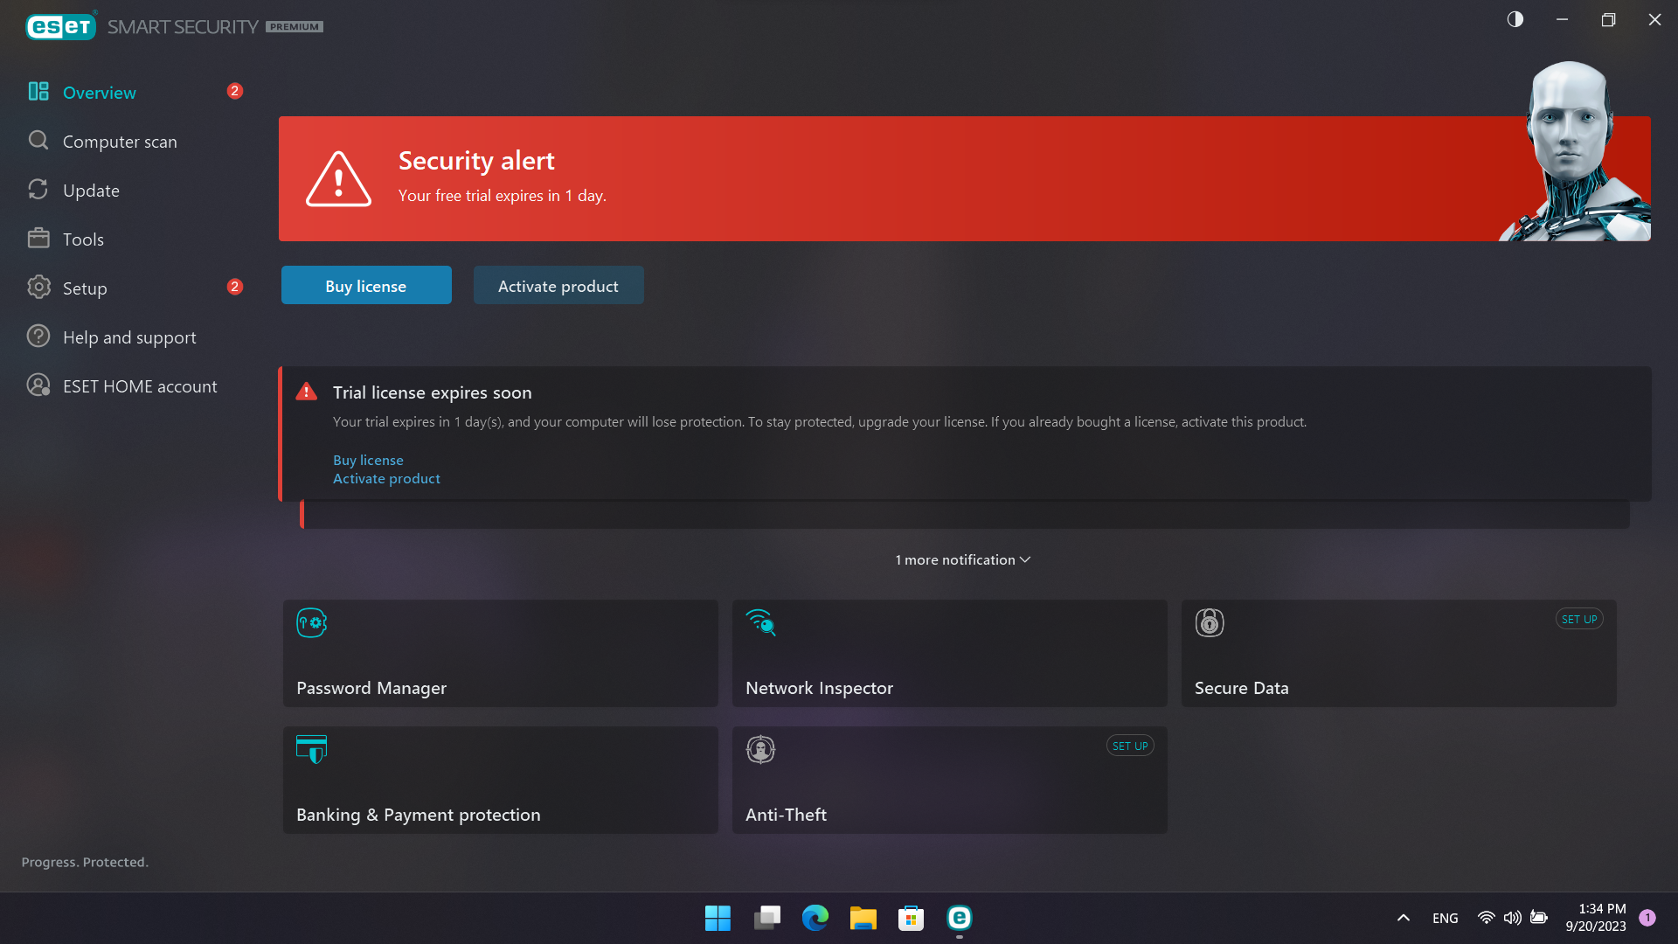The image size is (1678, 944).
Task: Click the Computer scan magnifier icon
Action: (38, 141)
